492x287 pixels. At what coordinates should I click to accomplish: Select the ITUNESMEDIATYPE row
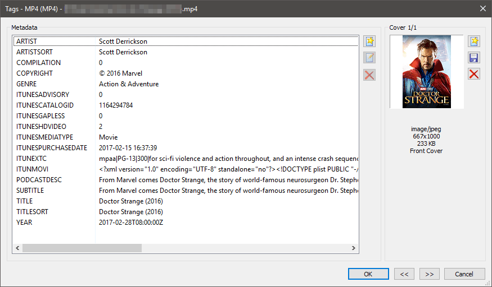pyautogui.click(x=186, y=137)
